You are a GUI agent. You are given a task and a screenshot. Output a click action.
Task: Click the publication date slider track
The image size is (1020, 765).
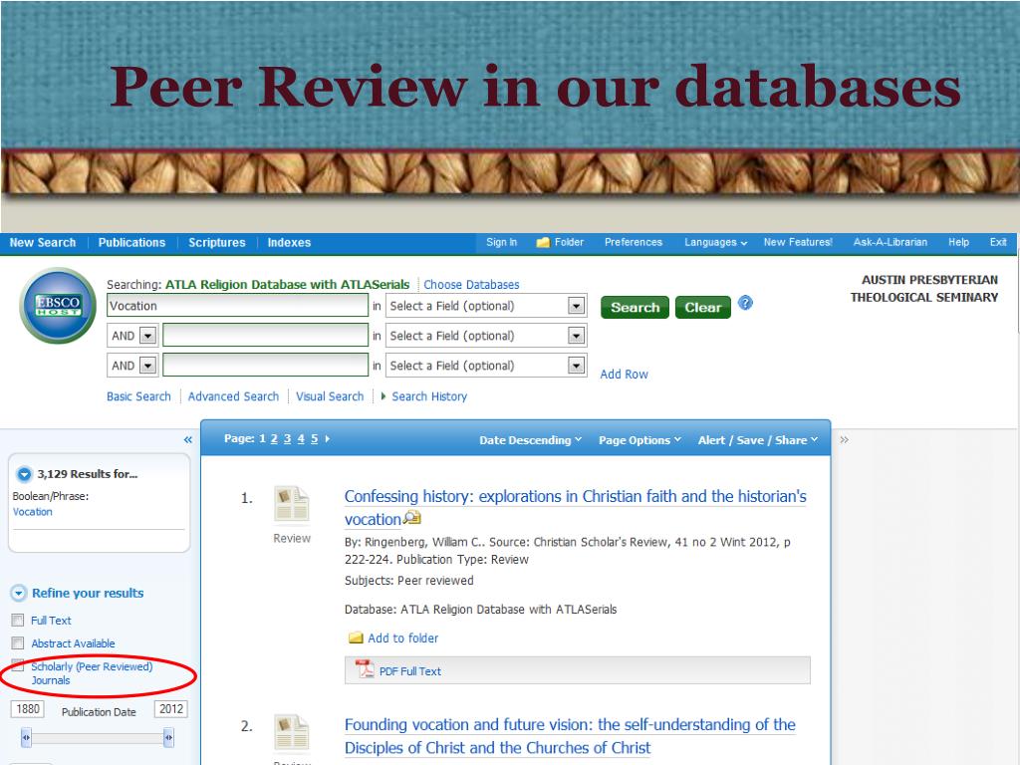(98, 738)
